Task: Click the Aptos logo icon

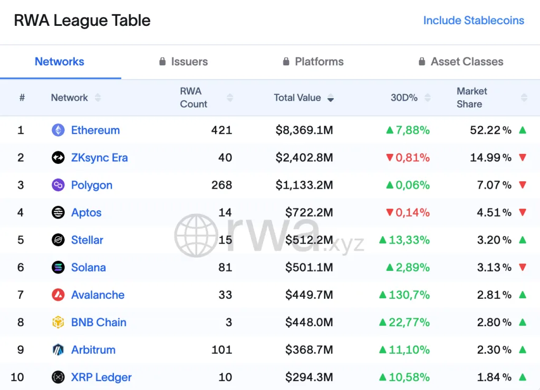Action: click(x=58, y=212)
